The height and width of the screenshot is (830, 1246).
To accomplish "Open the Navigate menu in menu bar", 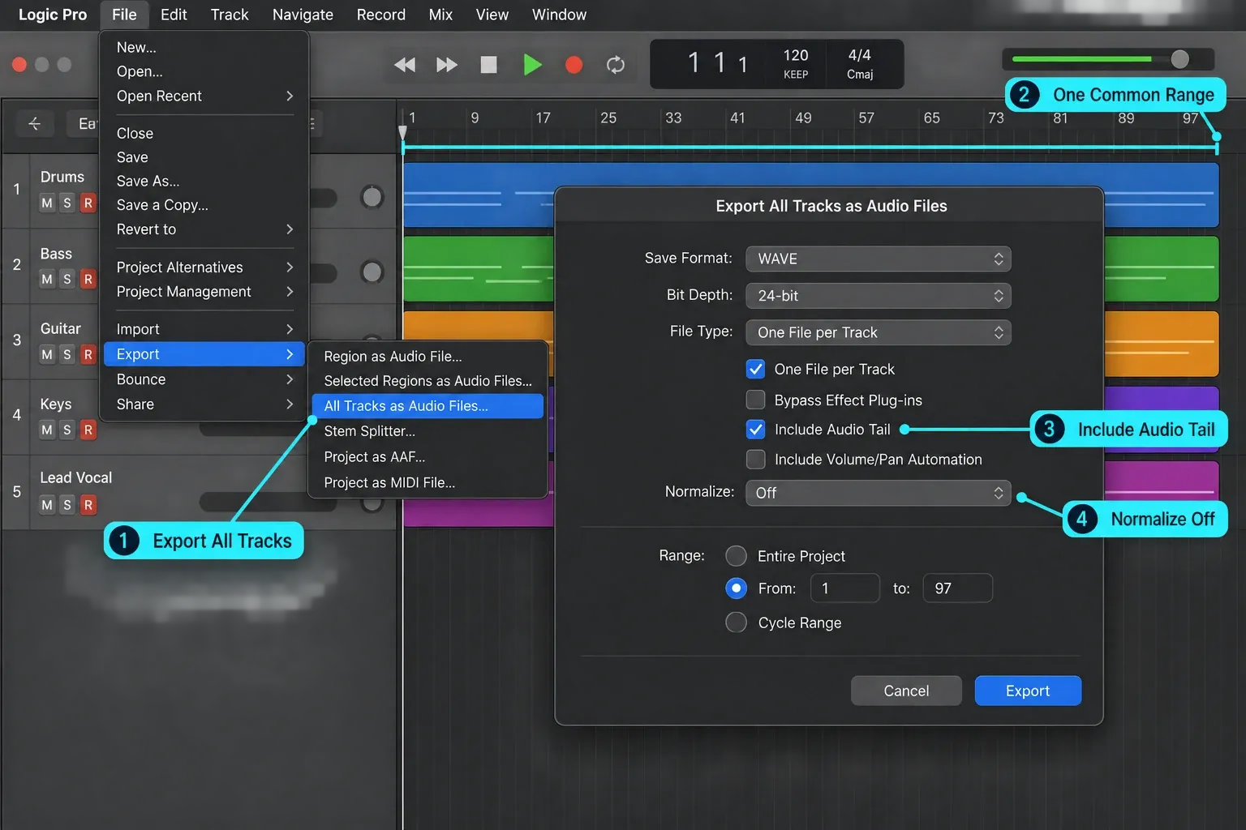I will tap(303, 15).
